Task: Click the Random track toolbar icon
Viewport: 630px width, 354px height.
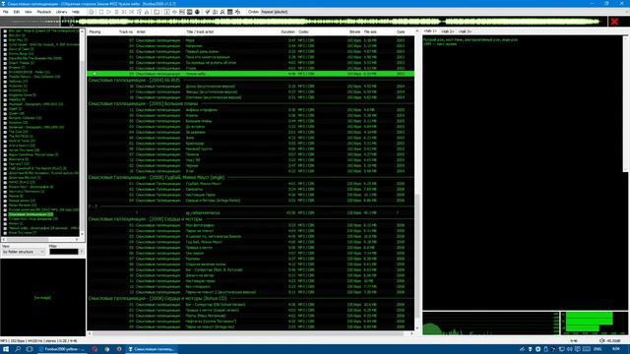Action: (x=139, y=12)
